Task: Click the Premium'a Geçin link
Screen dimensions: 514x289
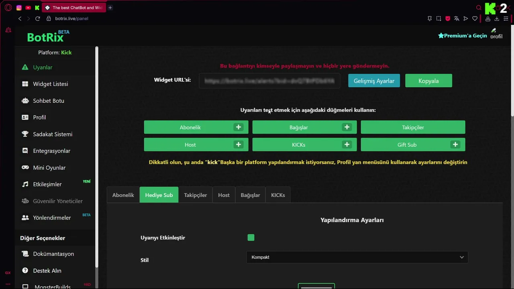Action: pos(463,36)
